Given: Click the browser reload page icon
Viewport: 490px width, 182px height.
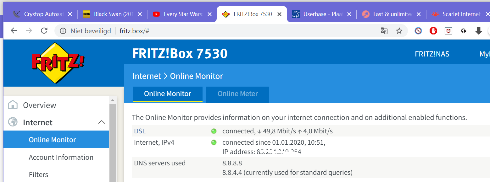Looking at the screenshot, I should (44, 30).
